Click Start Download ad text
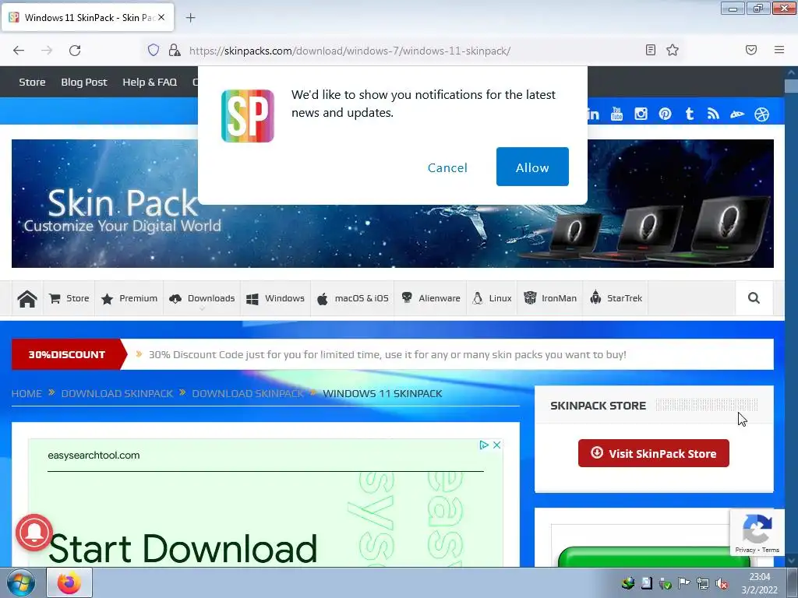Screen dimensions: 798x598 [182, 549]
